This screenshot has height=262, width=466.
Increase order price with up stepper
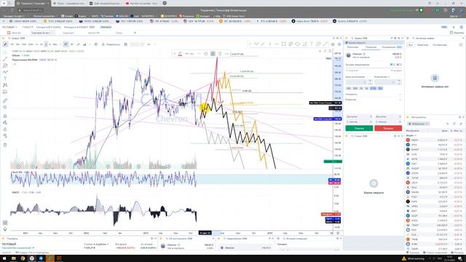pos(371,81)
